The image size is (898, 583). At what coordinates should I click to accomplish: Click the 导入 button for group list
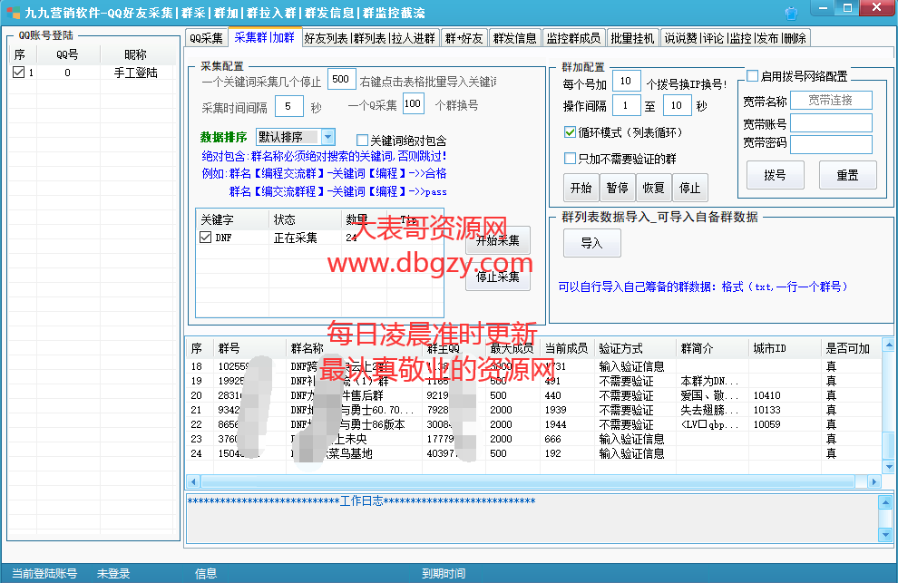(x=591, y=243)
